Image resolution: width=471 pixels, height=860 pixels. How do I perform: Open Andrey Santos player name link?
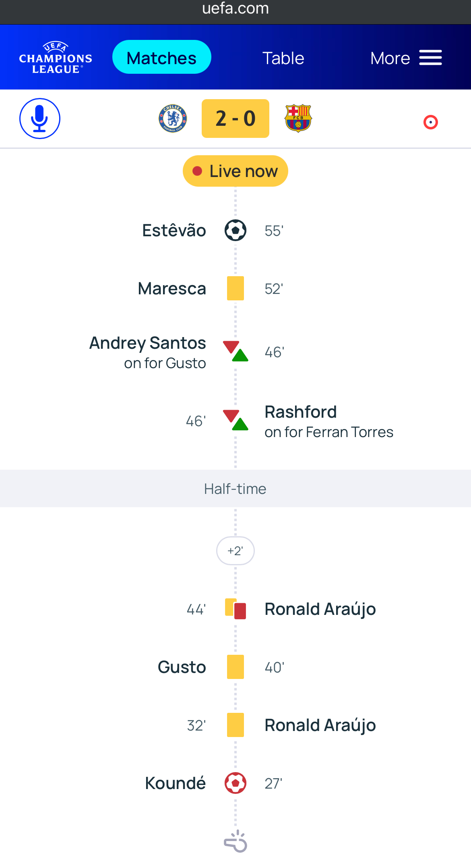tap(147, 343)
